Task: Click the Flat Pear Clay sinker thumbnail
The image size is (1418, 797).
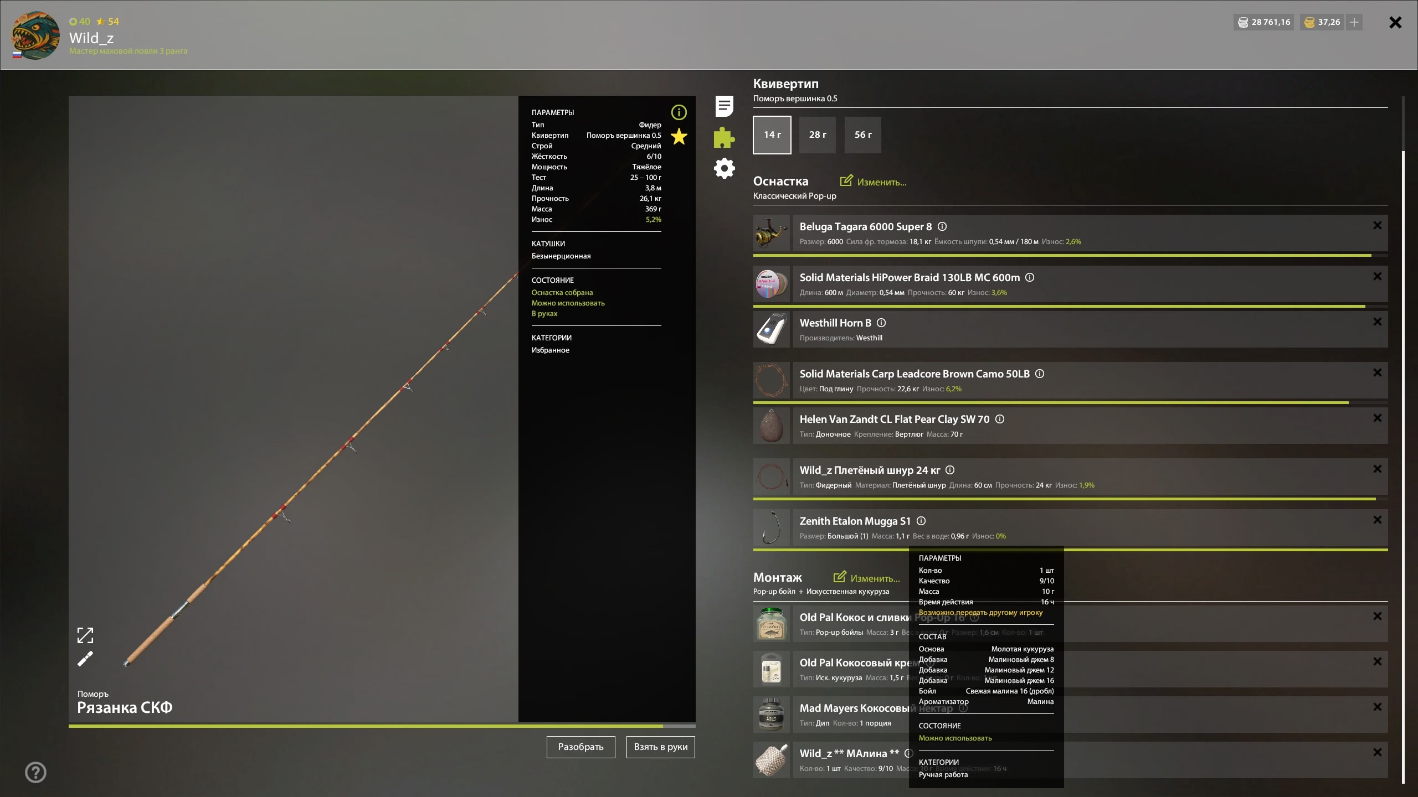Action: click(x=772, y=426)
